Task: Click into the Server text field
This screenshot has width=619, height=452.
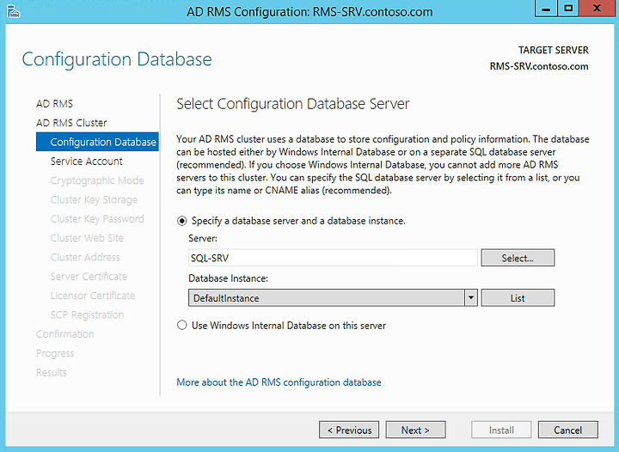Action: (333, 258)
